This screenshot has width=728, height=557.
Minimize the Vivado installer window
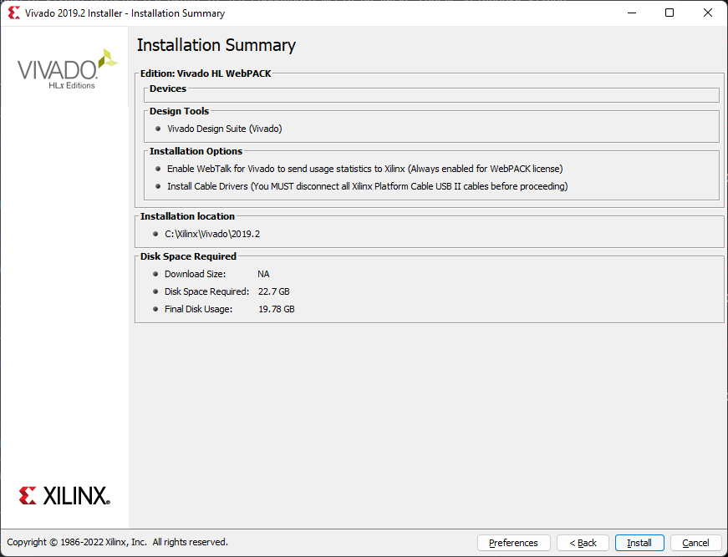click(x=630, y=13)
